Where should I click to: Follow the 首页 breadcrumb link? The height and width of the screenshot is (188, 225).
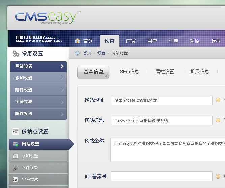tap(87, 53)
